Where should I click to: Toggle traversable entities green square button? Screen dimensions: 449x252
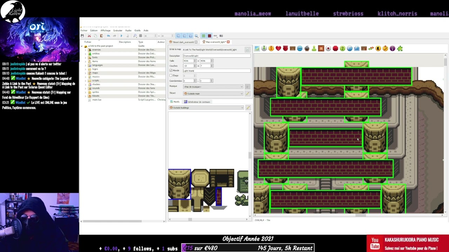203,36
